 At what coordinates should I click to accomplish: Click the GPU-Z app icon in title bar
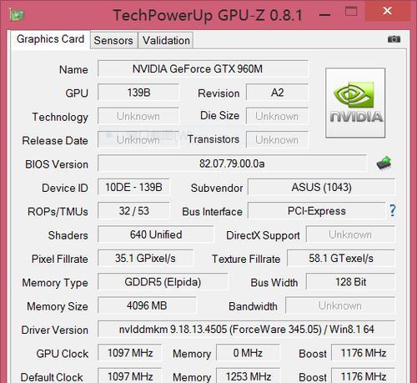click(18, 14)
